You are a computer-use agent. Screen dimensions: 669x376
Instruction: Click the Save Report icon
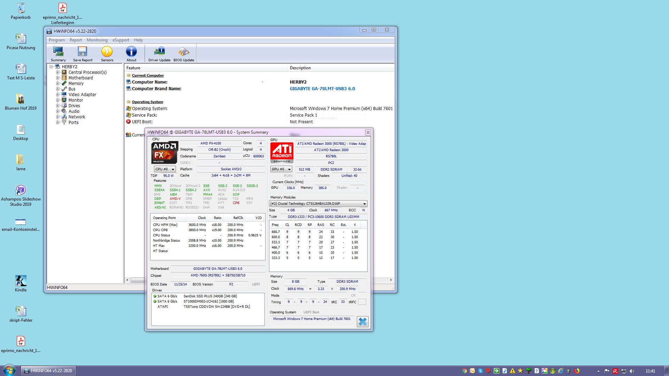tap(83, 54)
